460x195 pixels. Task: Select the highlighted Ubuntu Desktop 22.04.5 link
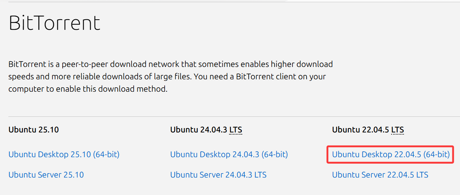click(390, 155)
